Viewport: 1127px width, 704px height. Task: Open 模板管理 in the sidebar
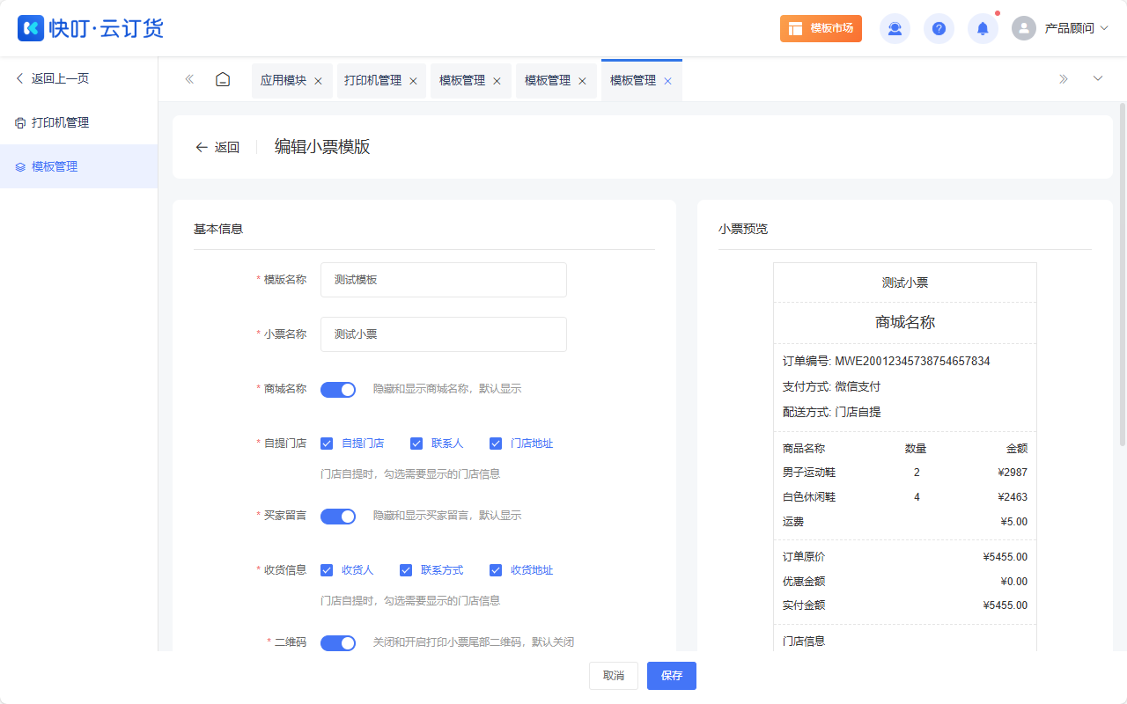tap(79, 166)
